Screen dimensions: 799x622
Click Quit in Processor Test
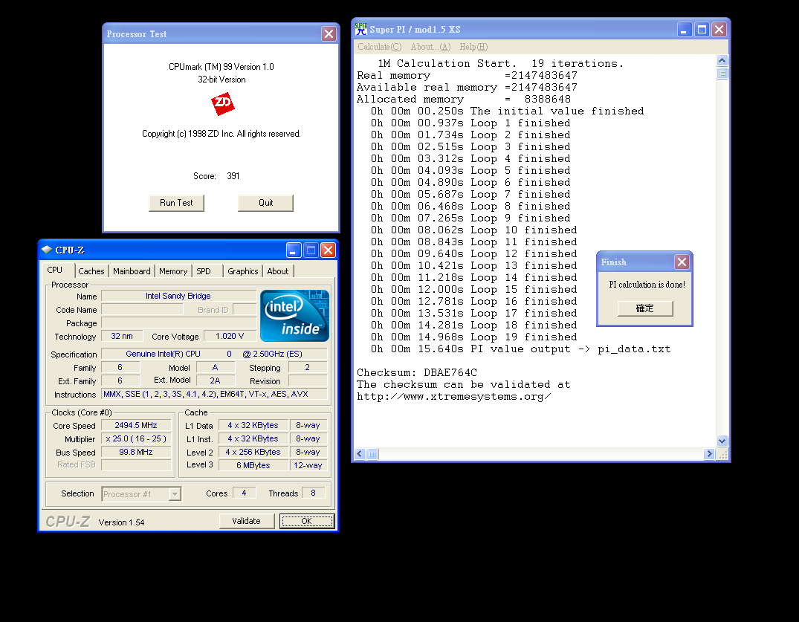(265, 203)
